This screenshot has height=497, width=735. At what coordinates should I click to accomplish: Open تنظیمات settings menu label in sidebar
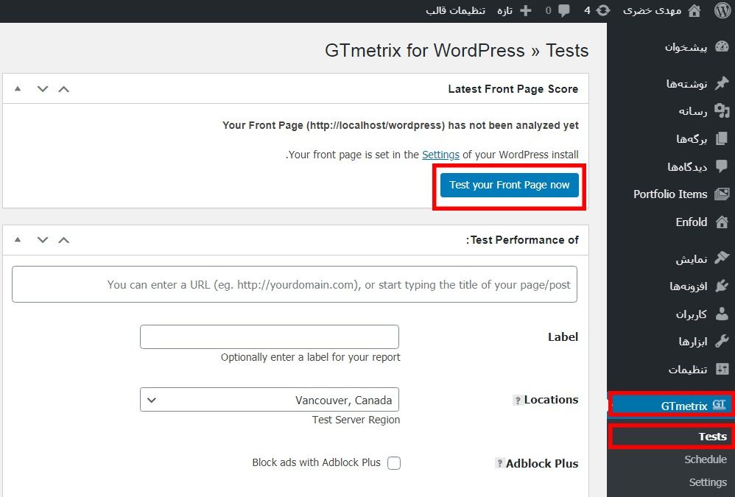[x=688, y=370]
